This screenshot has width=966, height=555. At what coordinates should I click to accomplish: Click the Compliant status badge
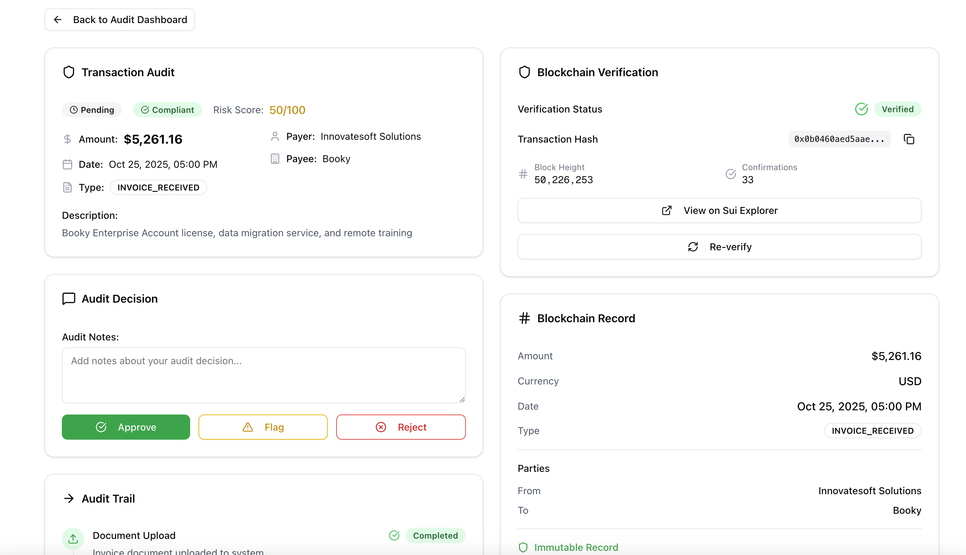(167, 110)
